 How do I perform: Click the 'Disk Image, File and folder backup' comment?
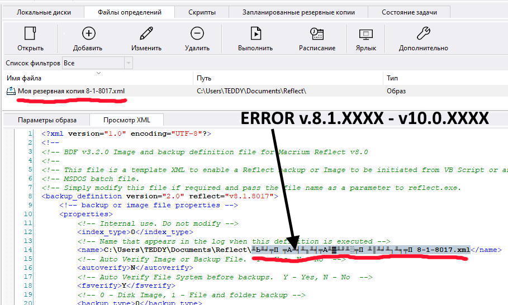[191, 295]
